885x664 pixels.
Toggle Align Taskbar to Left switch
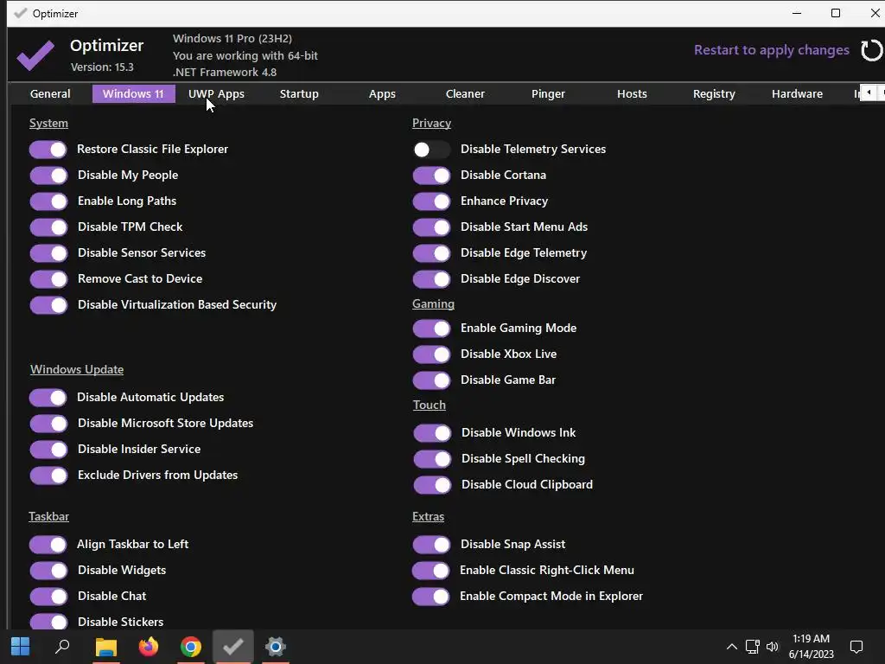point(48,545)
